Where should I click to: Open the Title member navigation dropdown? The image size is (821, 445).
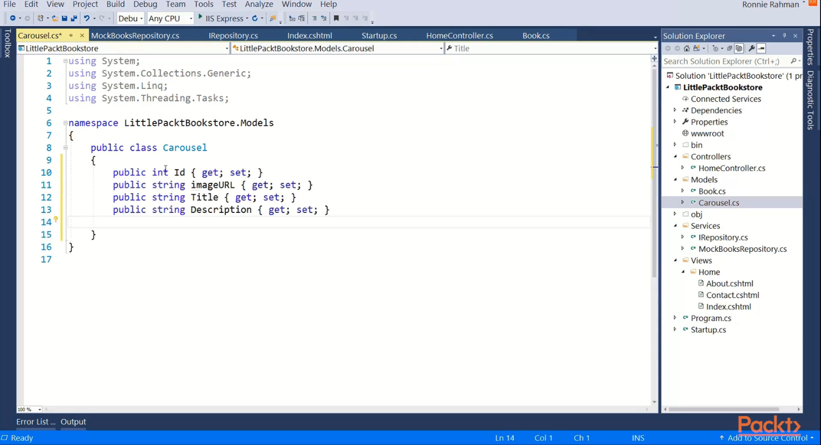pyautogui.click(x=551, y=49)
